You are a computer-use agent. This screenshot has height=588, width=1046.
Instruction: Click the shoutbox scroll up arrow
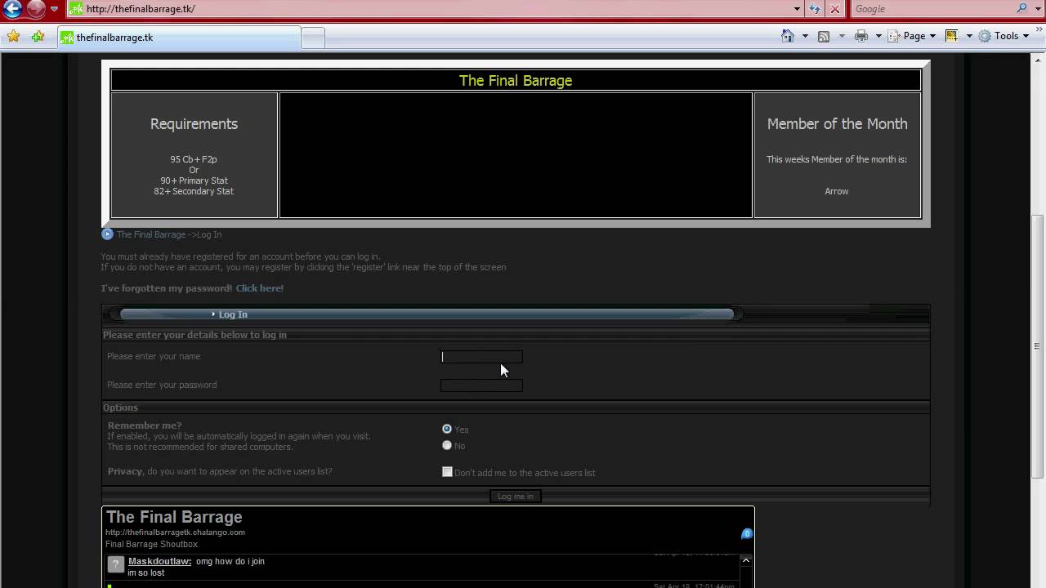(x=745, y=561)
